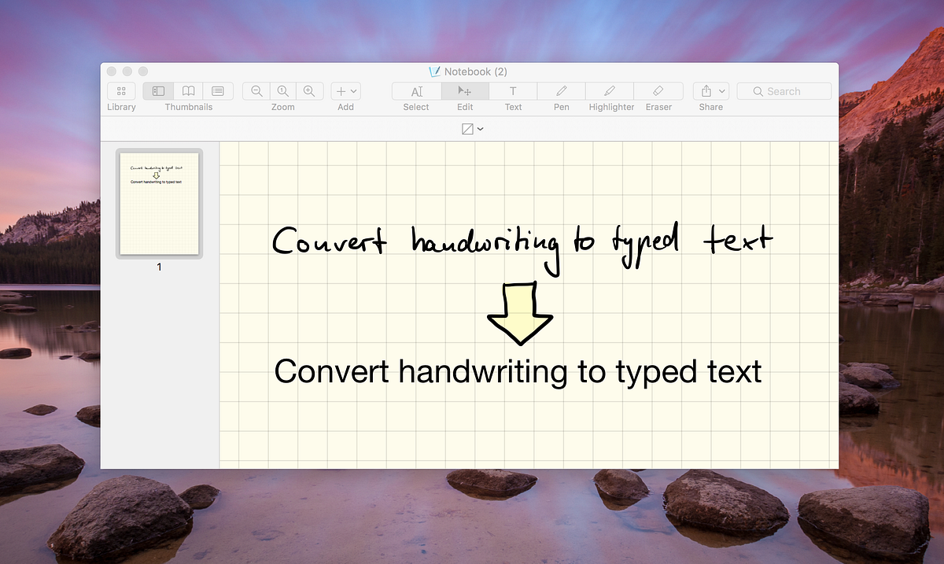Click the Zoom Out magnifier icon

point(256,90)
